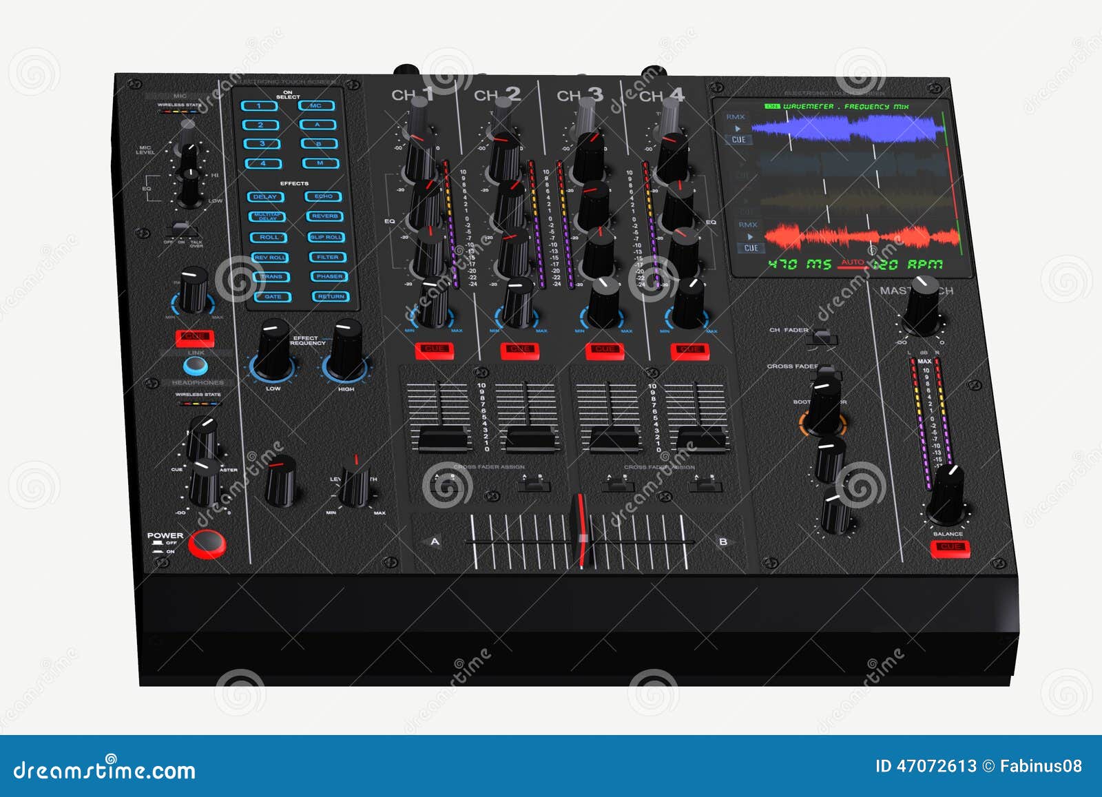Activate the DELAY effect
Screen dimensions: 1102x797
(x=264, y=197)
